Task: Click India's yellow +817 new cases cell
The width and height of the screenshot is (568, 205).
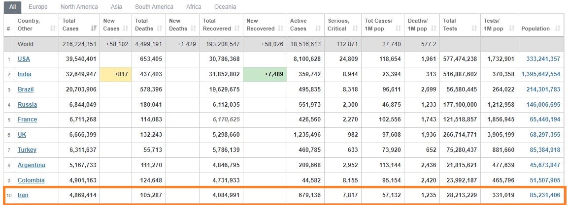Action: pyautogui.click(x=116, y=74)
